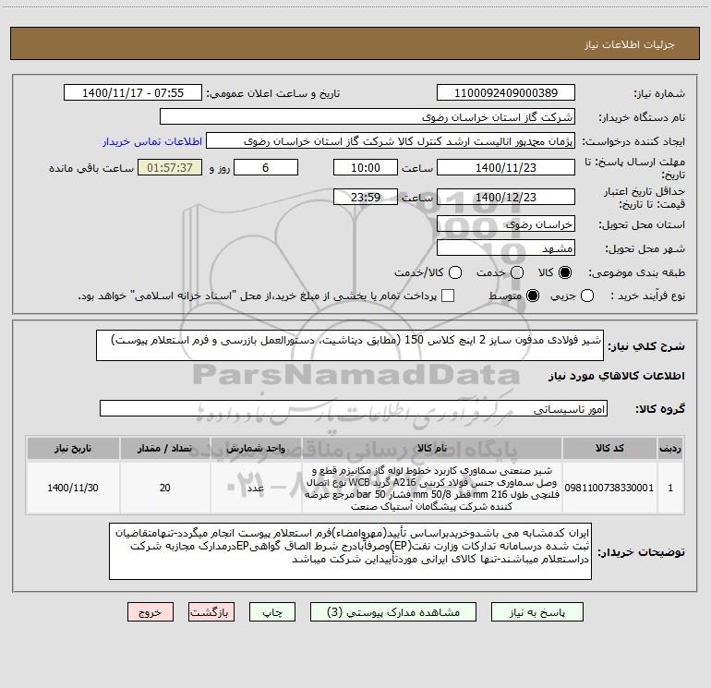Click remaining days field showing 6
711x688 pixels.
click(x=266, y=167)
